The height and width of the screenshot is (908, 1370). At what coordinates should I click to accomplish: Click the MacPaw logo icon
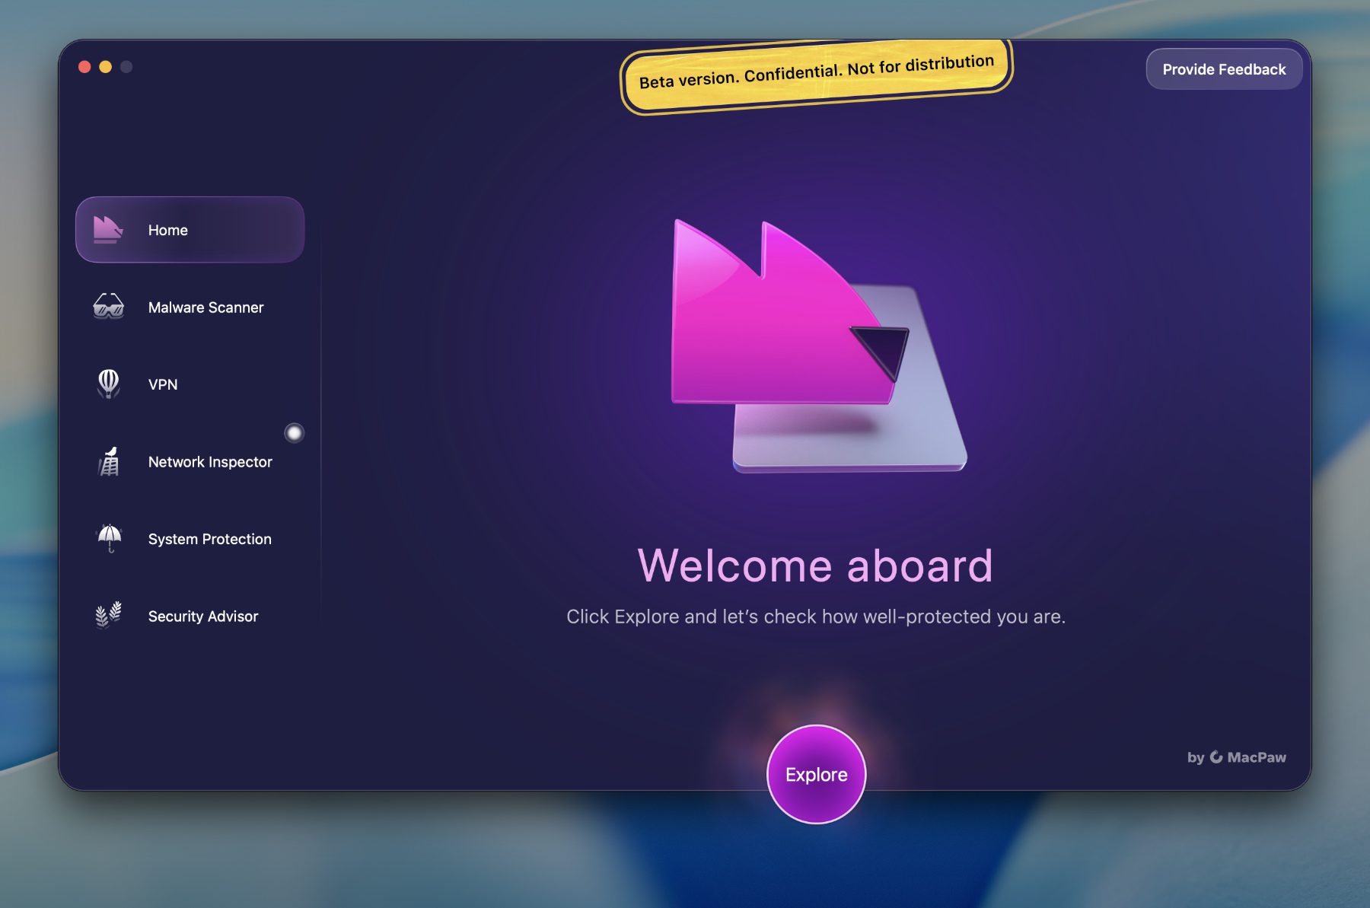[x=1216, y=757]
